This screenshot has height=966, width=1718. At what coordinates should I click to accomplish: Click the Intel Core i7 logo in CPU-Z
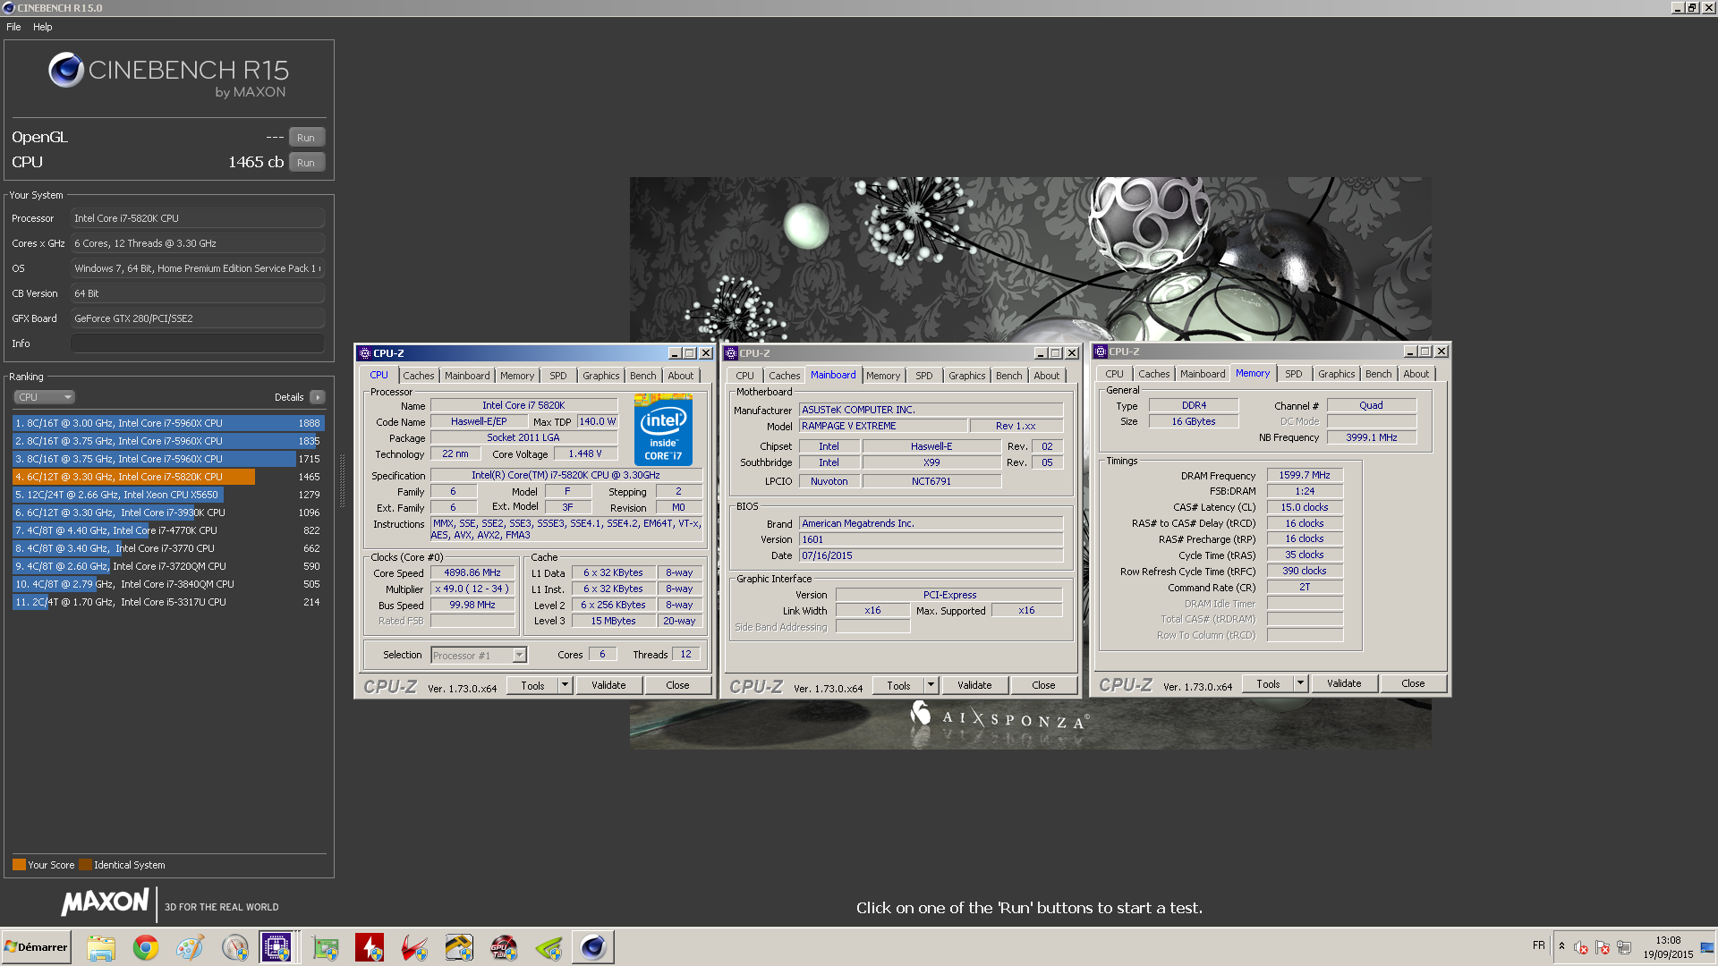pyautogui.click(x=663, y=429)
